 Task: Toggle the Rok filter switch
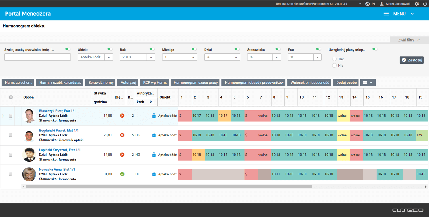(x=152, y=49)
